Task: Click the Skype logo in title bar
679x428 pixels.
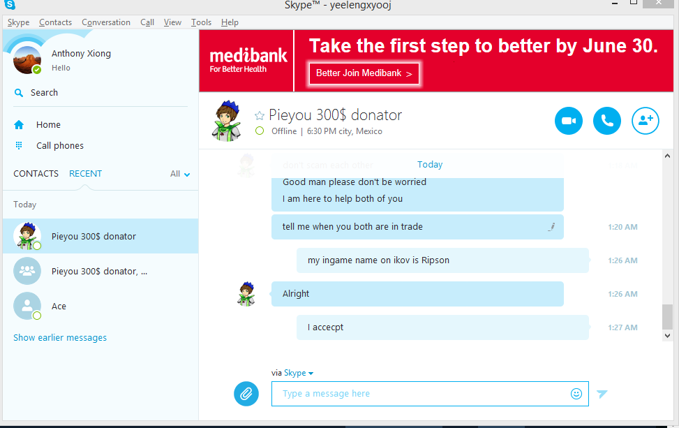Action: click(10, 5)
